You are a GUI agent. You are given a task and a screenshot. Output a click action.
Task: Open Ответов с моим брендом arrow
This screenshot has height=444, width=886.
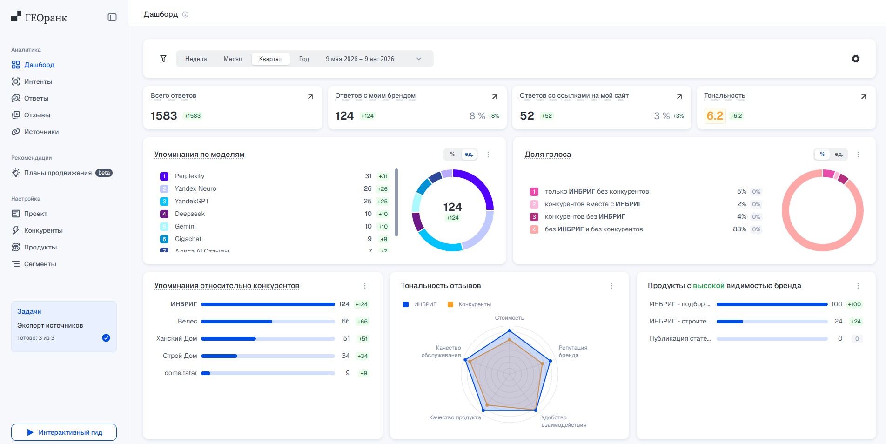[x=495, y=97]
